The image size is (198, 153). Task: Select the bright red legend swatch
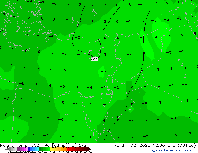pos(68,149)
